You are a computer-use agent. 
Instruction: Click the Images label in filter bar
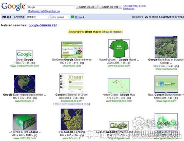(x=6, y=17)
